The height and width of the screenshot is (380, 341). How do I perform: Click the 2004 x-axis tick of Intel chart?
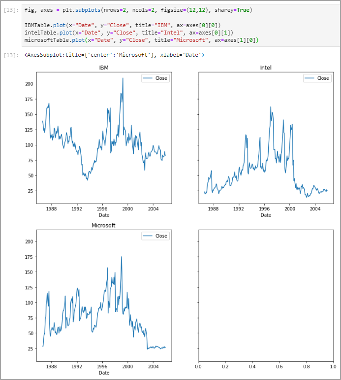coord(315,209)
